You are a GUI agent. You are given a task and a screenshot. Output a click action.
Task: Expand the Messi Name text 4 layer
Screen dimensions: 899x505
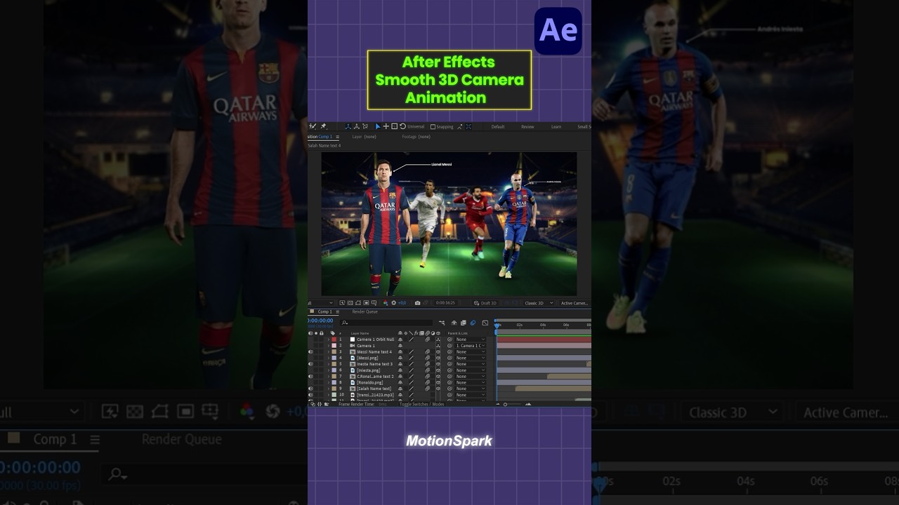pyautogui.click(x=329, y=352)
